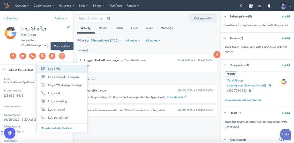Switch to the Meetings tab
Image resolution: width=294 pixels, height=143 pixels.
(x=167, y=28)
